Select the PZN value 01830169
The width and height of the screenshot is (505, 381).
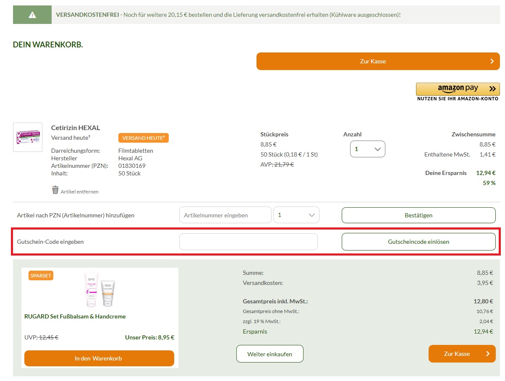pos(132,166)
